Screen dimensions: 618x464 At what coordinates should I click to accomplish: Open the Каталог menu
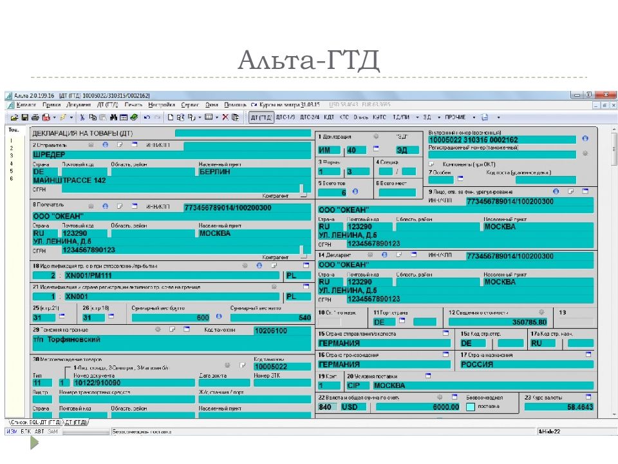click(26, 105)
